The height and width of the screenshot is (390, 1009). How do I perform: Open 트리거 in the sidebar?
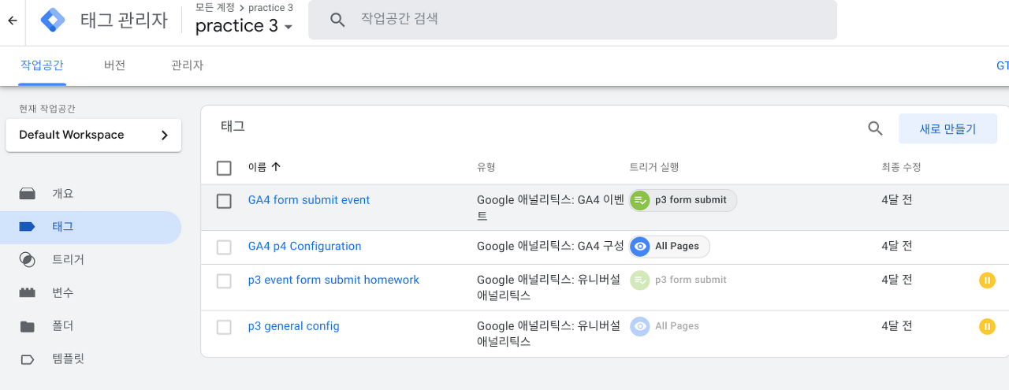[x=91, y=260]
